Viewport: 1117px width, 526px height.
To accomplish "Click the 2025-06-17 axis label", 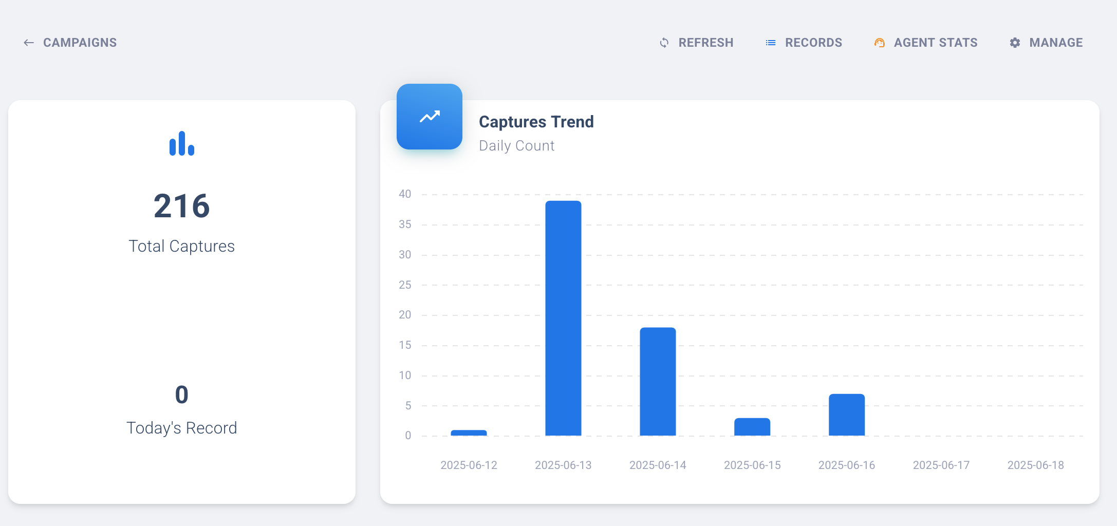I will [x=941, y=465].
